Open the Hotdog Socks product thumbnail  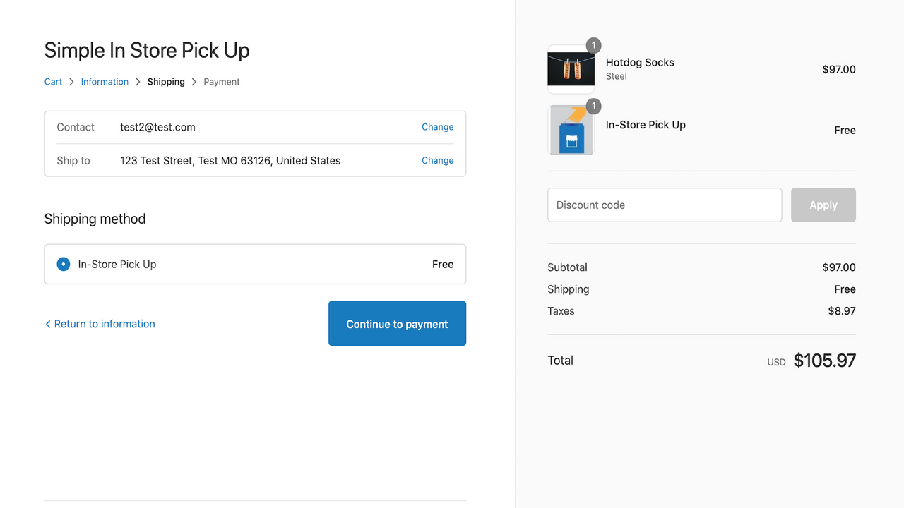(x=571, y=68)
